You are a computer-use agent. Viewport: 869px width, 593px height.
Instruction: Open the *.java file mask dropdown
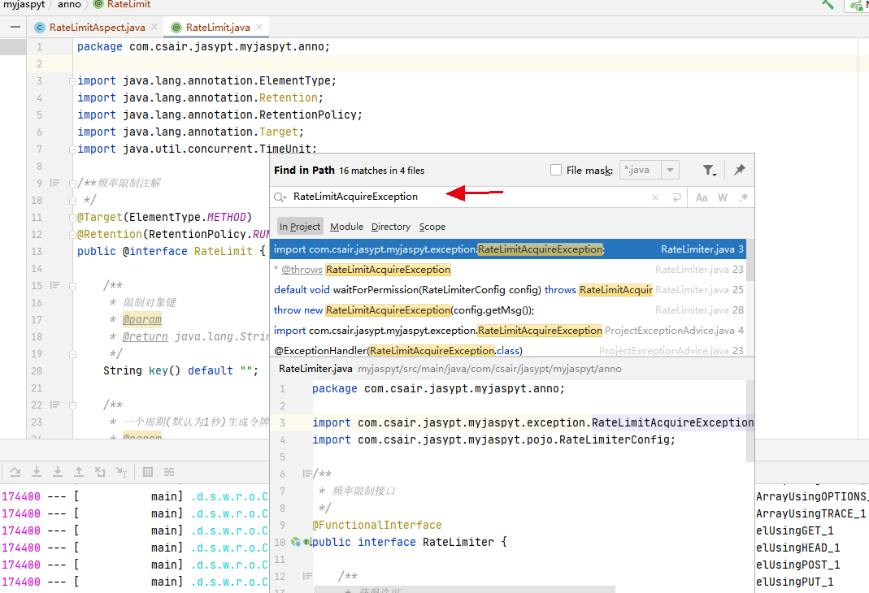tap(670, 170)
